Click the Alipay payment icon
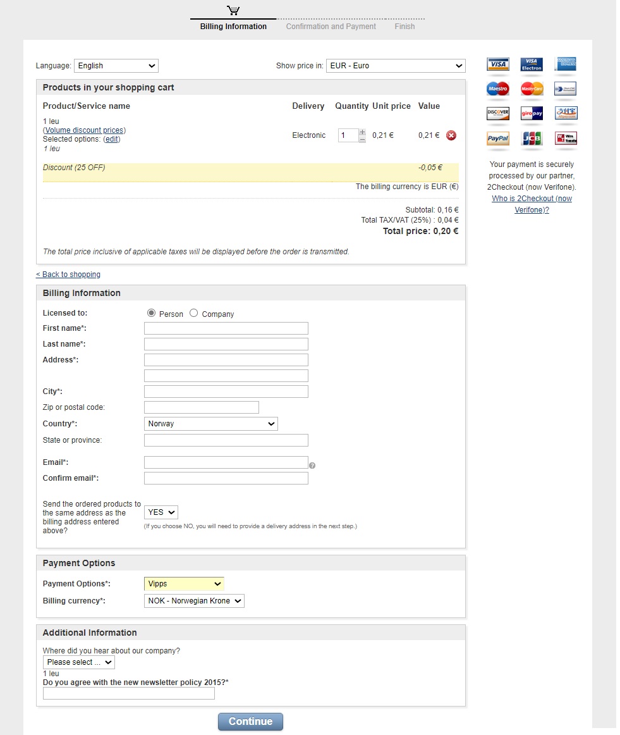The height and width of the screenshot is (735, 620). click(x=565, y=113)
